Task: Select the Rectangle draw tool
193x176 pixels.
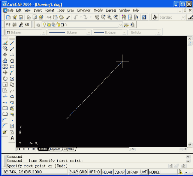Action: [x=12, y=67]
